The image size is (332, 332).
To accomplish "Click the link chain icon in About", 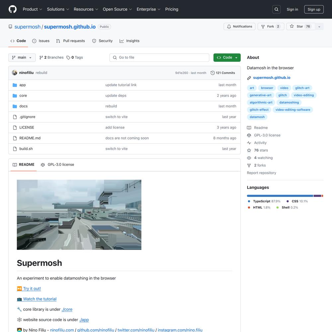I will click(249, 78).
